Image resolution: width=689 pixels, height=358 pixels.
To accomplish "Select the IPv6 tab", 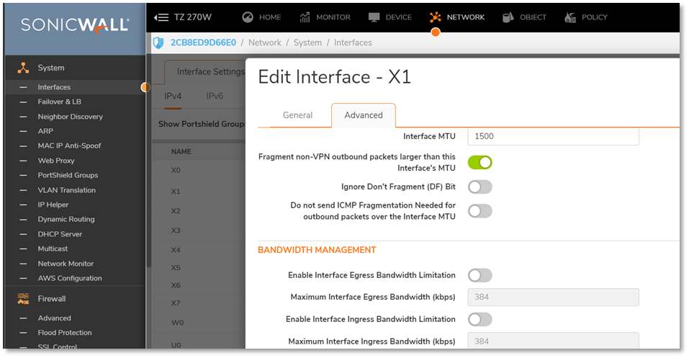I will [x=215, y=96].
